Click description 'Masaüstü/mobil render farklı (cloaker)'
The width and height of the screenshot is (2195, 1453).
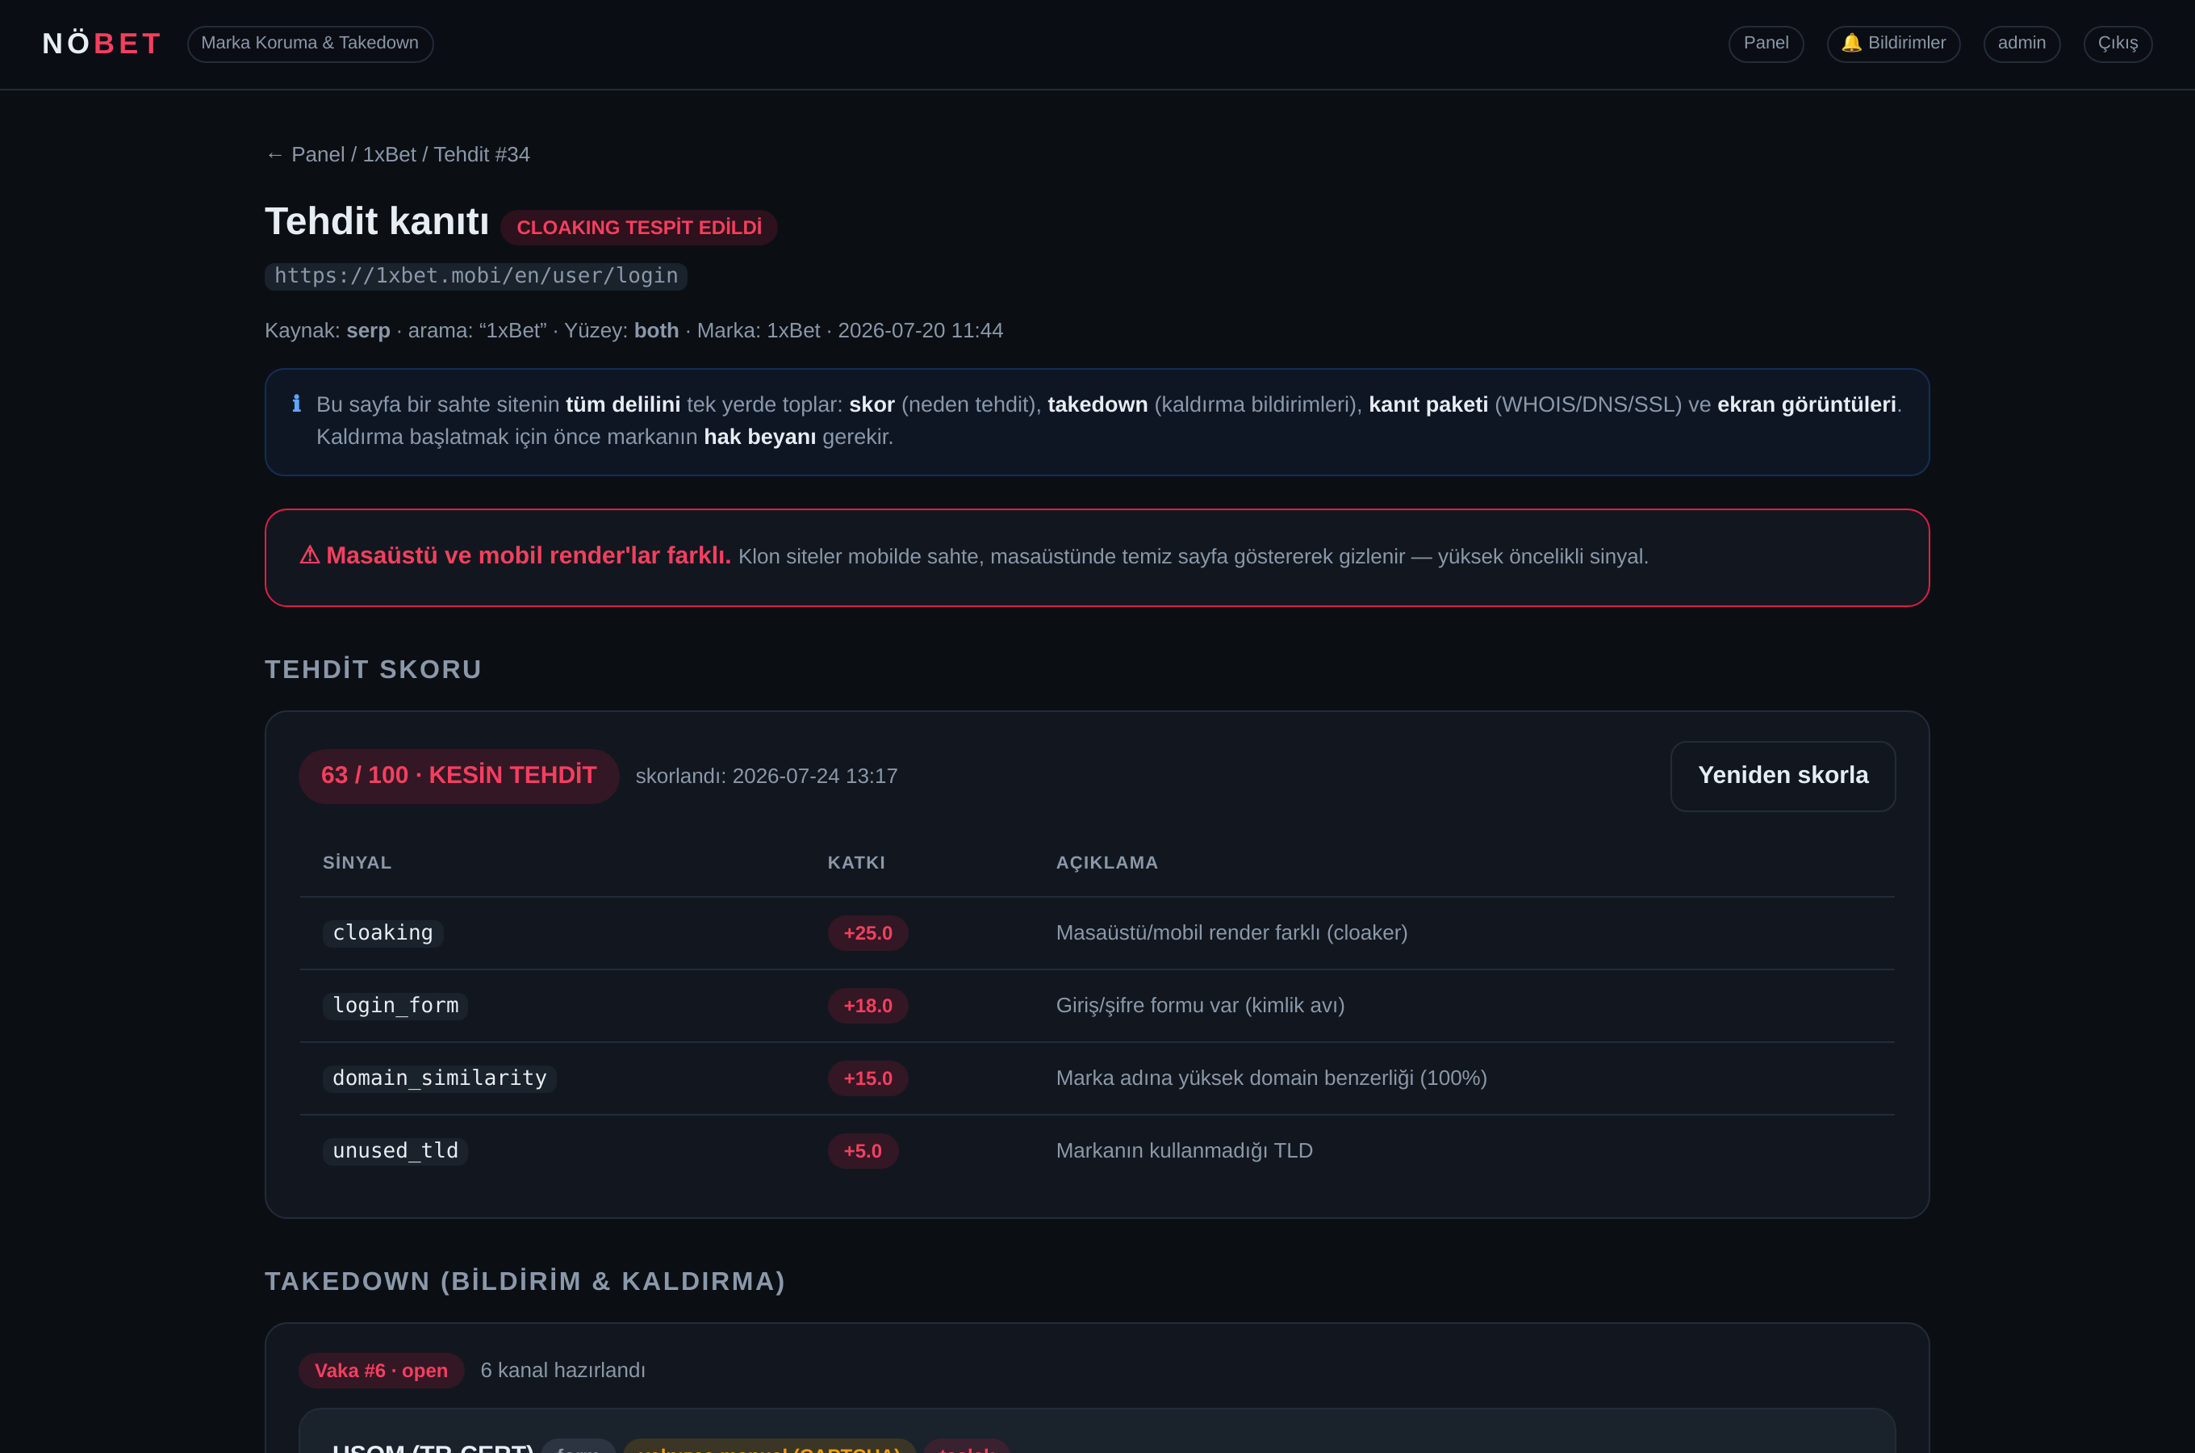[1231, 933]
